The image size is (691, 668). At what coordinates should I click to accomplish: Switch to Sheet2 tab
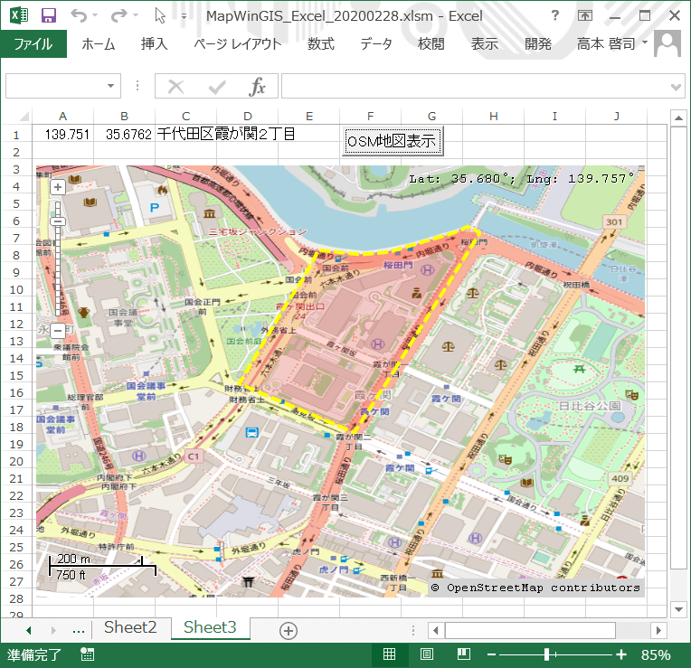click(x=130, y=627)
